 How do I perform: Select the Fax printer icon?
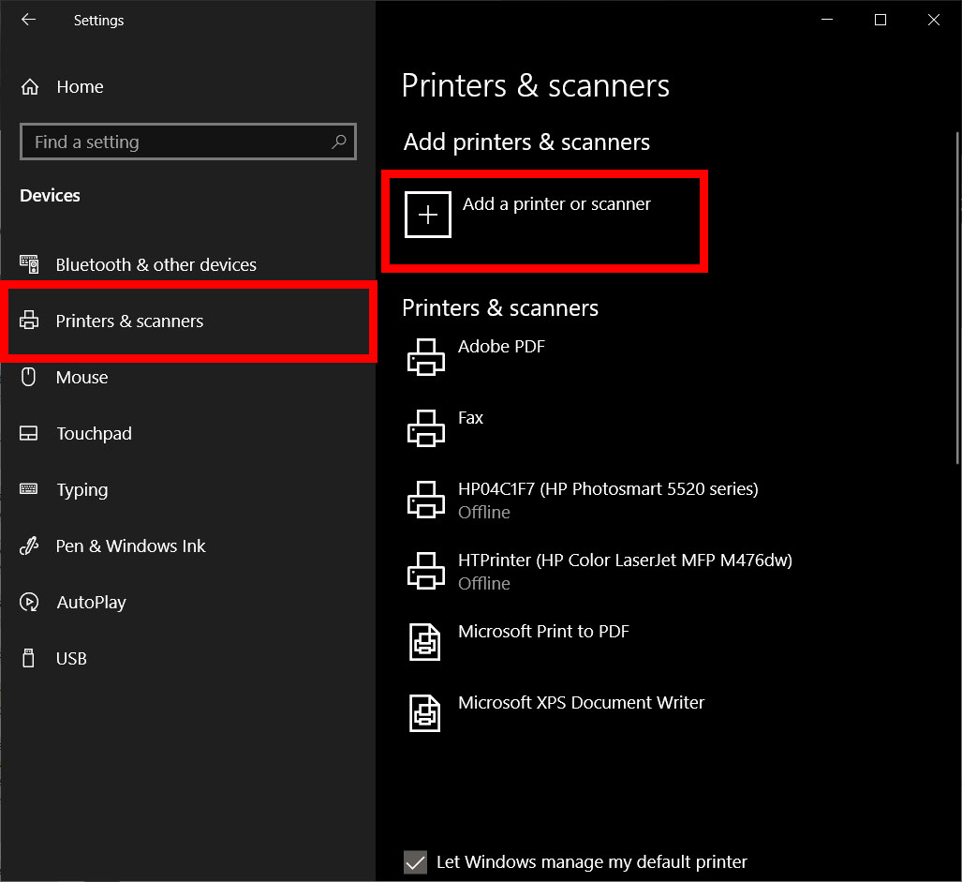coord(426,428)
